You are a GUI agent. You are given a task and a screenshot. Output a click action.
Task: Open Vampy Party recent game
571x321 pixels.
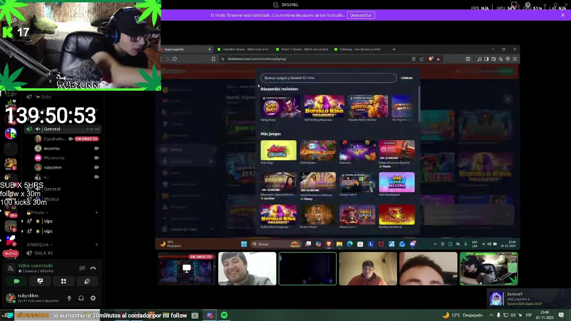tap(281, 106)
